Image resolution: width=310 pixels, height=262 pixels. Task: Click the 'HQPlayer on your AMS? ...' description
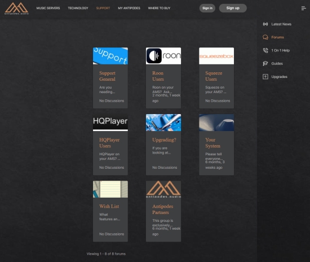pyautogui.click(x=109, y=156)
